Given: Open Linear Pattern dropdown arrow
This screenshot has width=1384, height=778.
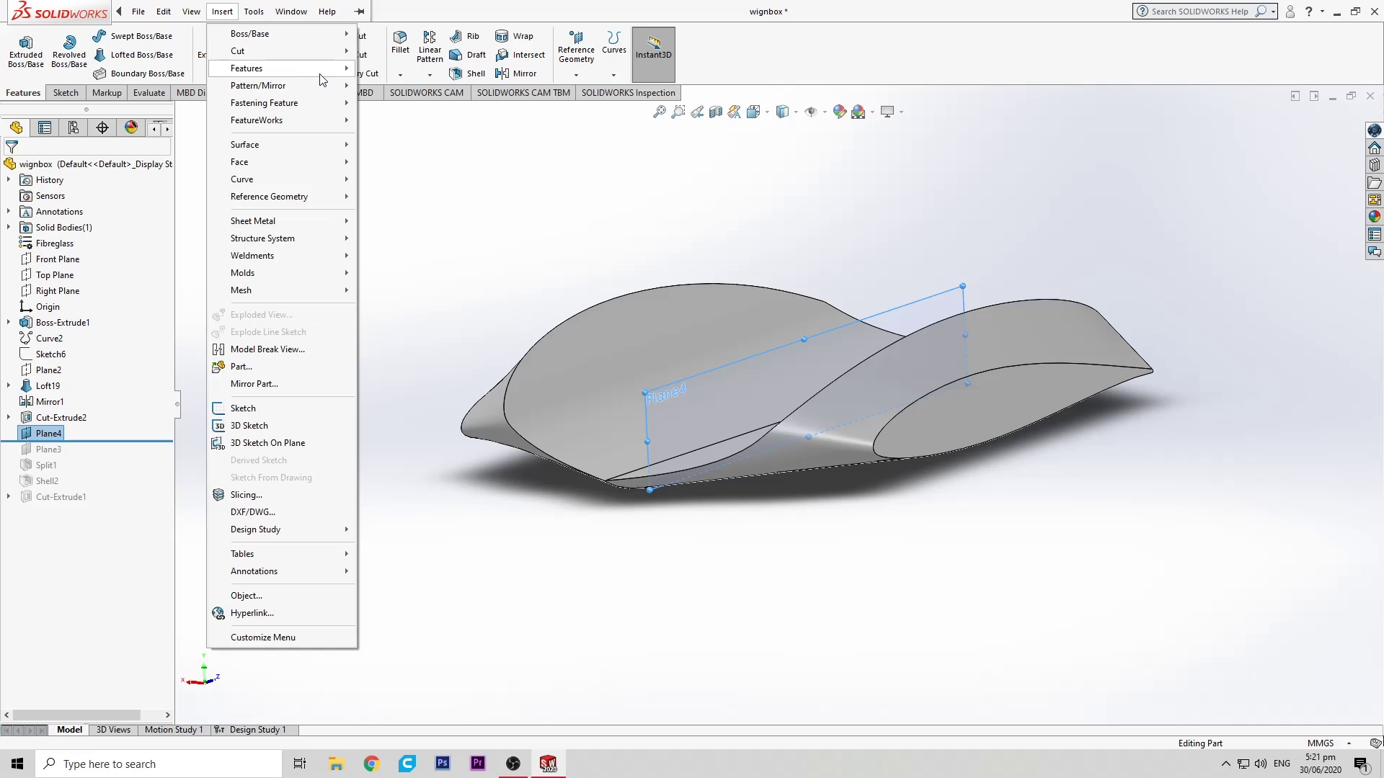Looking at the screenshot, I should click(x=430, y=74).
